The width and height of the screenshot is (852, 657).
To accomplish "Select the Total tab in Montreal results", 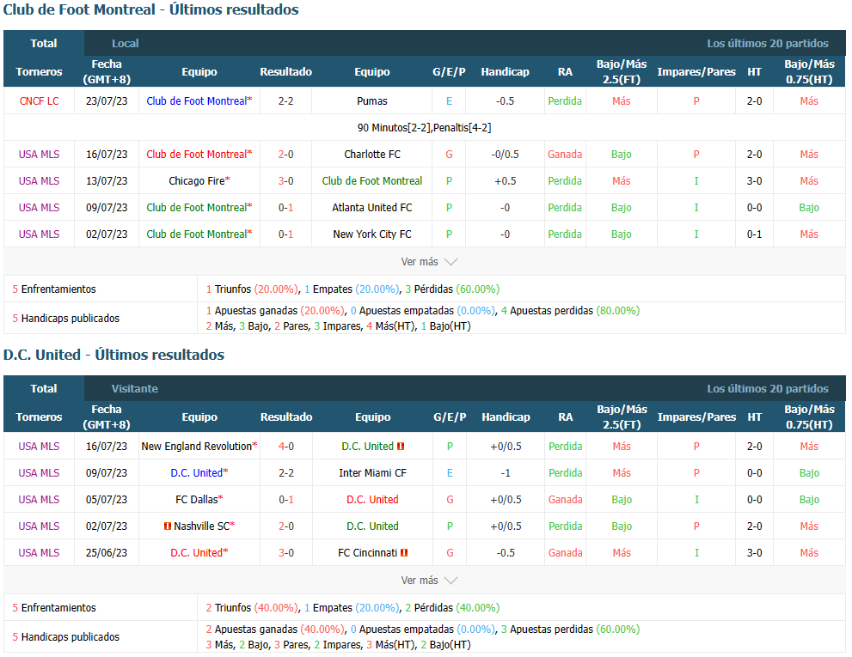I will coord(44,44).
